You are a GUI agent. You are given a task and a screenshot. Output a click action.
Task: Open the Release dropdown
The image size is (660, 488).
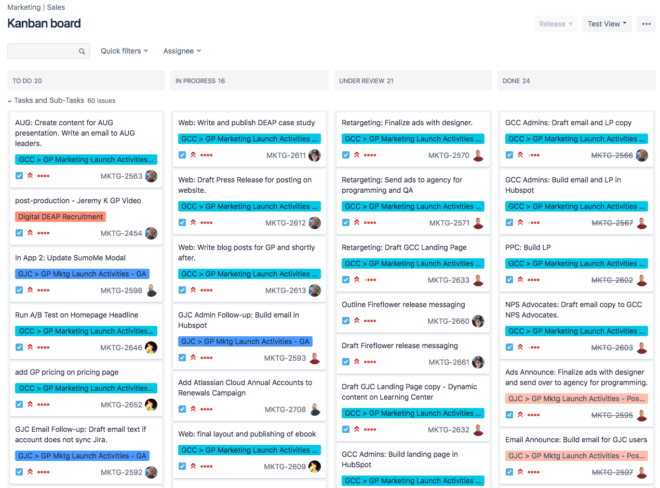point(555,23)
